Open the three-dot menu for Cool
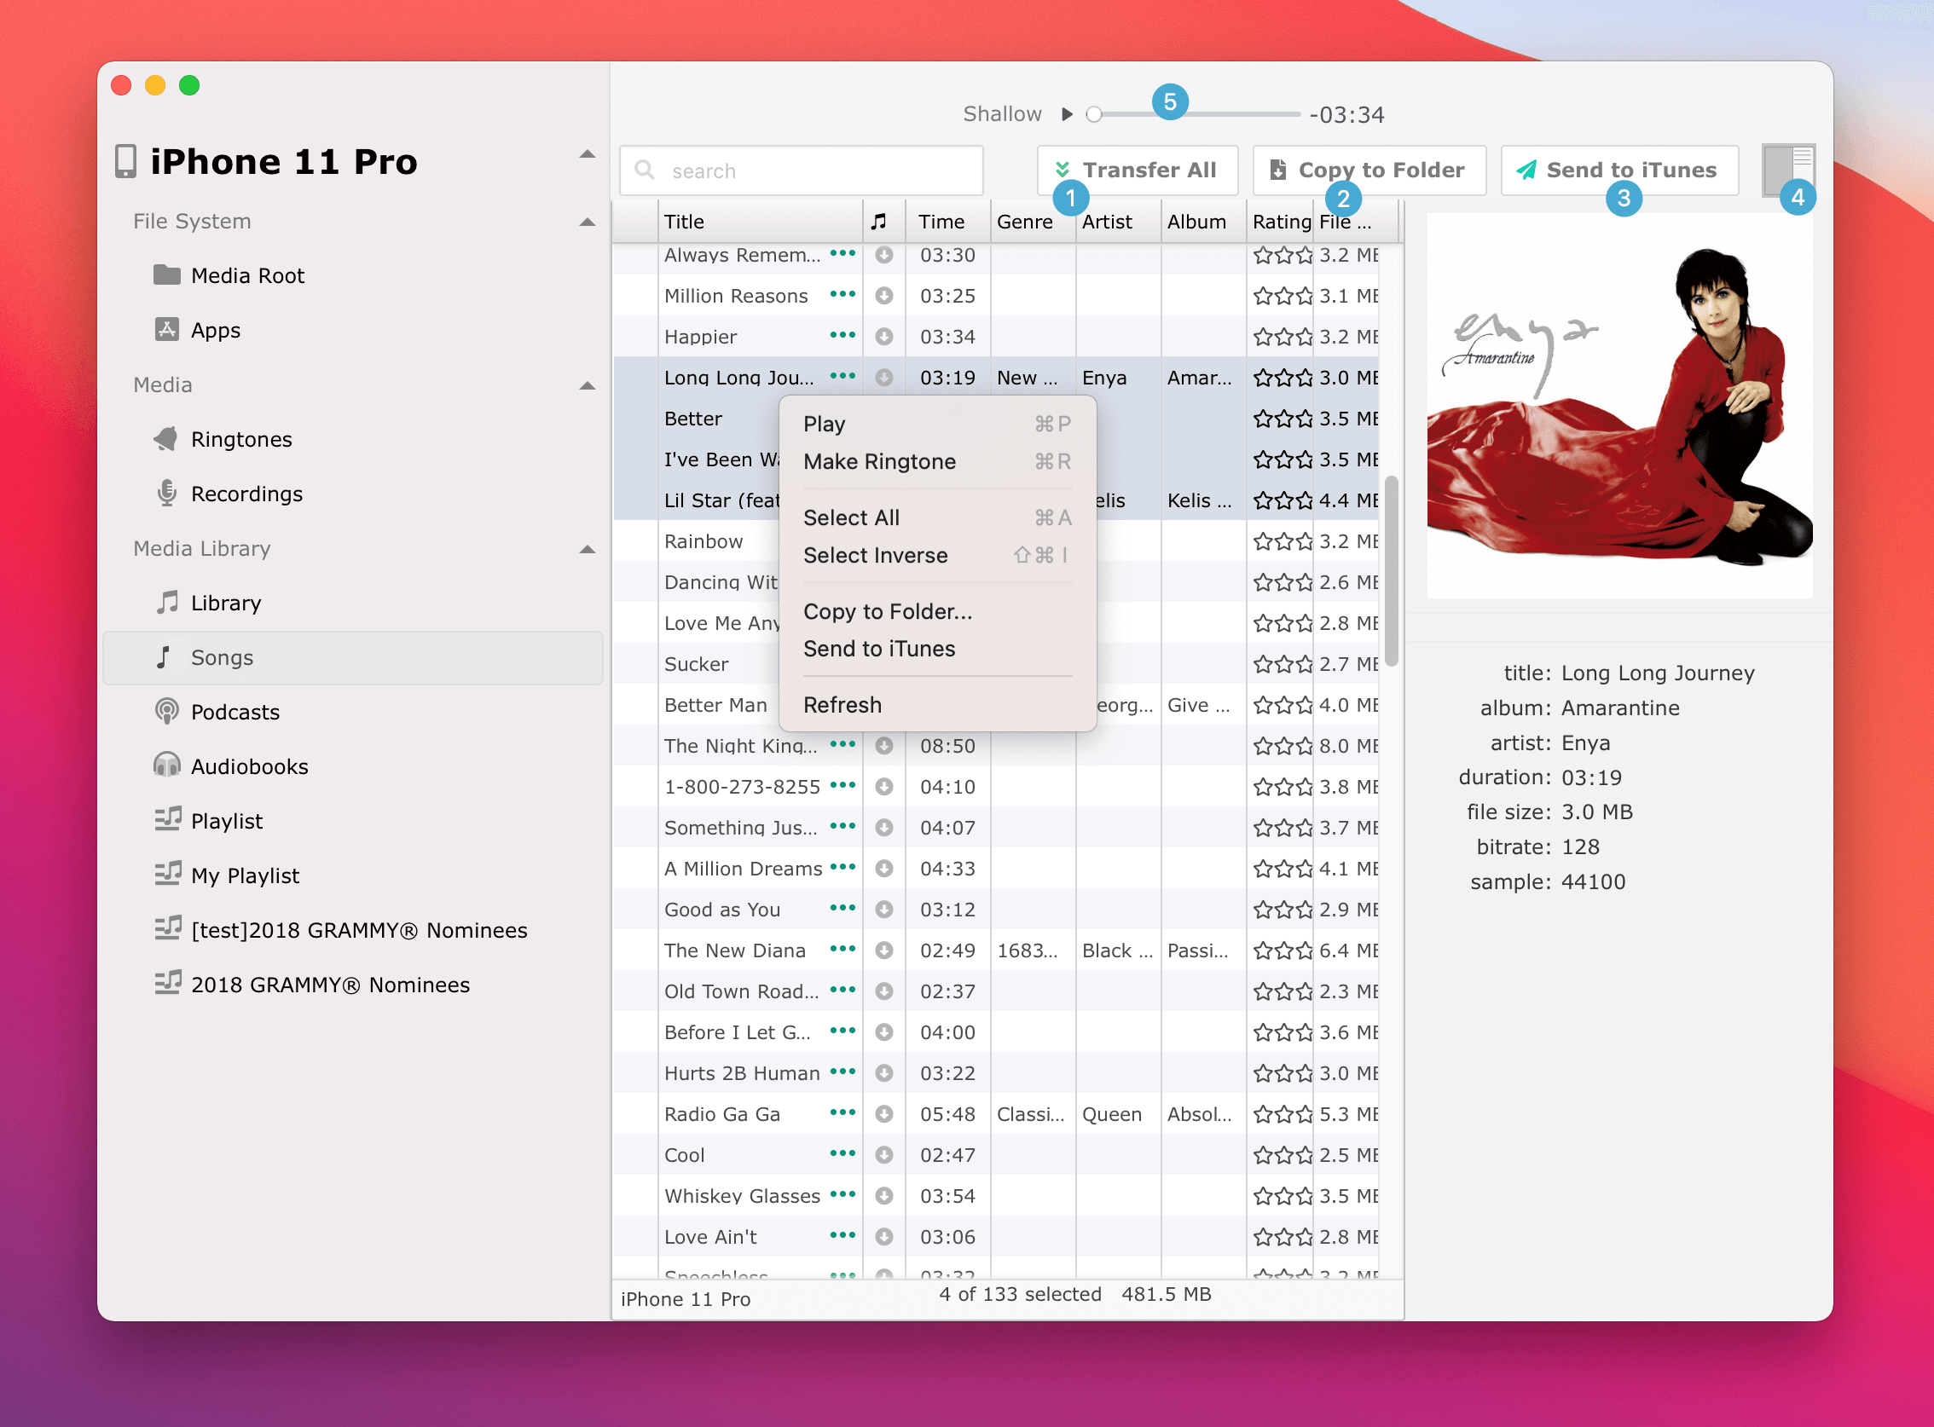 [x=843, y=1153]
